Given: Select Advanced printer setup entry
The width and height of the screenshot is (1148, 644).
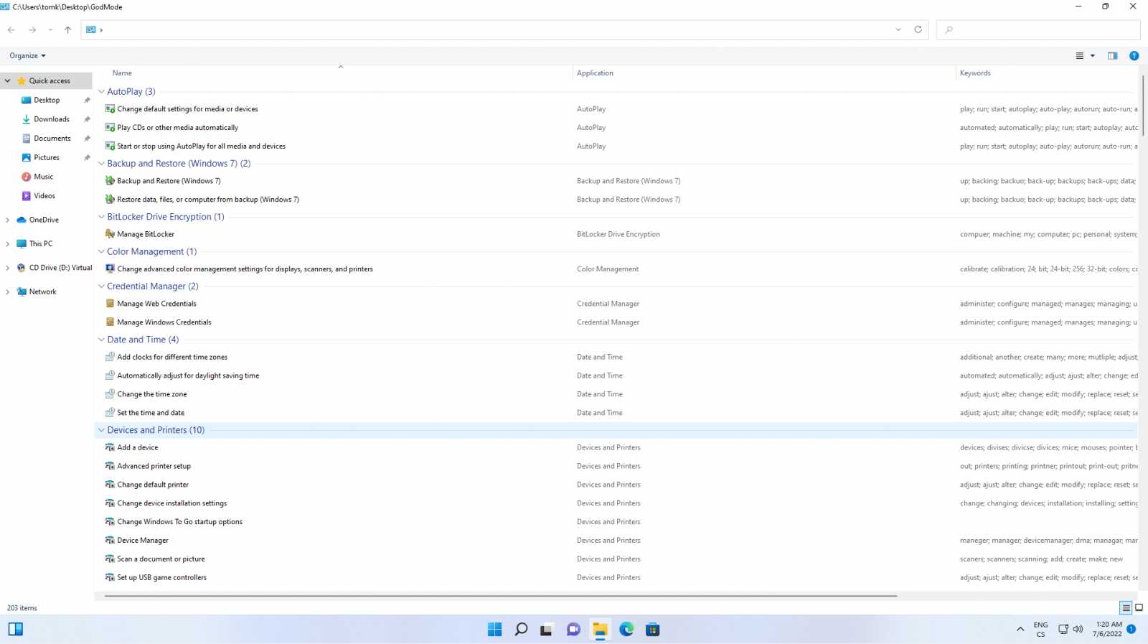Looking at the screenshot, I should (x=154, y=466).
